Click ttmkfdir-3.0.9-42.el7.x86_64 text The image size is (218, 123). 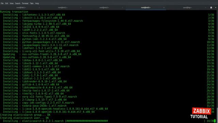pos(43,94)
